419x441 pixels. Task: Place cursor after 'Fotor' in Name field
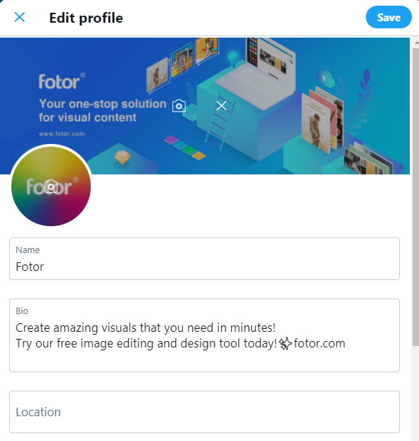(45, 267)
